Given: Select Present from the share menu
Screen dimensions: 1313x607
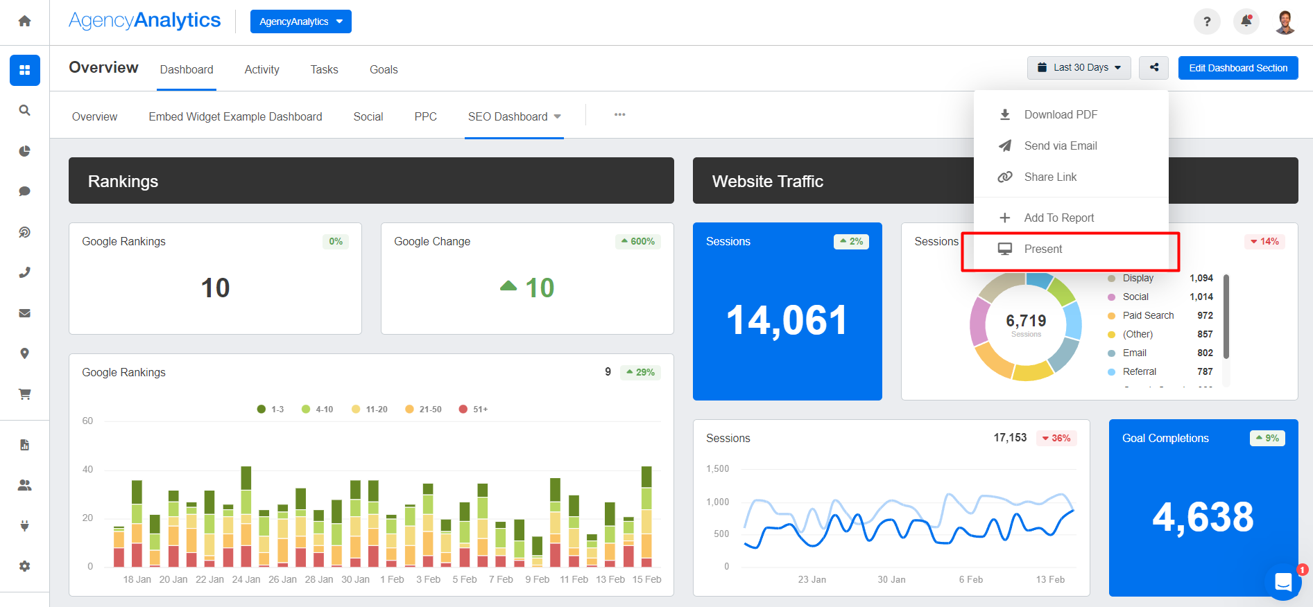Looking at the screenshot, I should [1042, 249].
